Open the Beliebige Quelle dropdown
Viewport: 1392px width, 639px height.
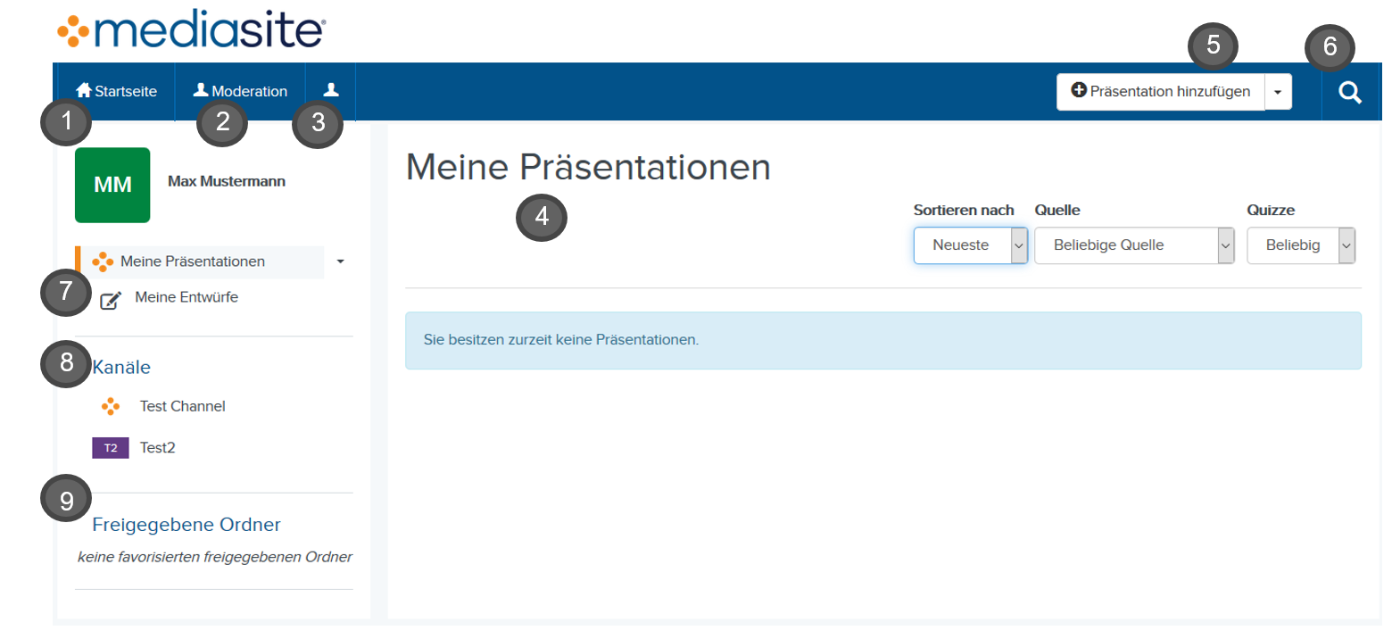tap(1133, 245)
